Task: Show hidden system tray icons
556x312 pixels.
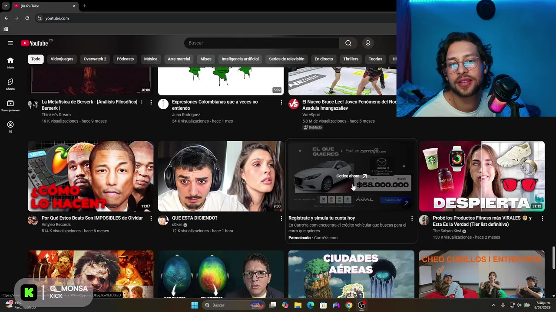Action: pos(493,305)
